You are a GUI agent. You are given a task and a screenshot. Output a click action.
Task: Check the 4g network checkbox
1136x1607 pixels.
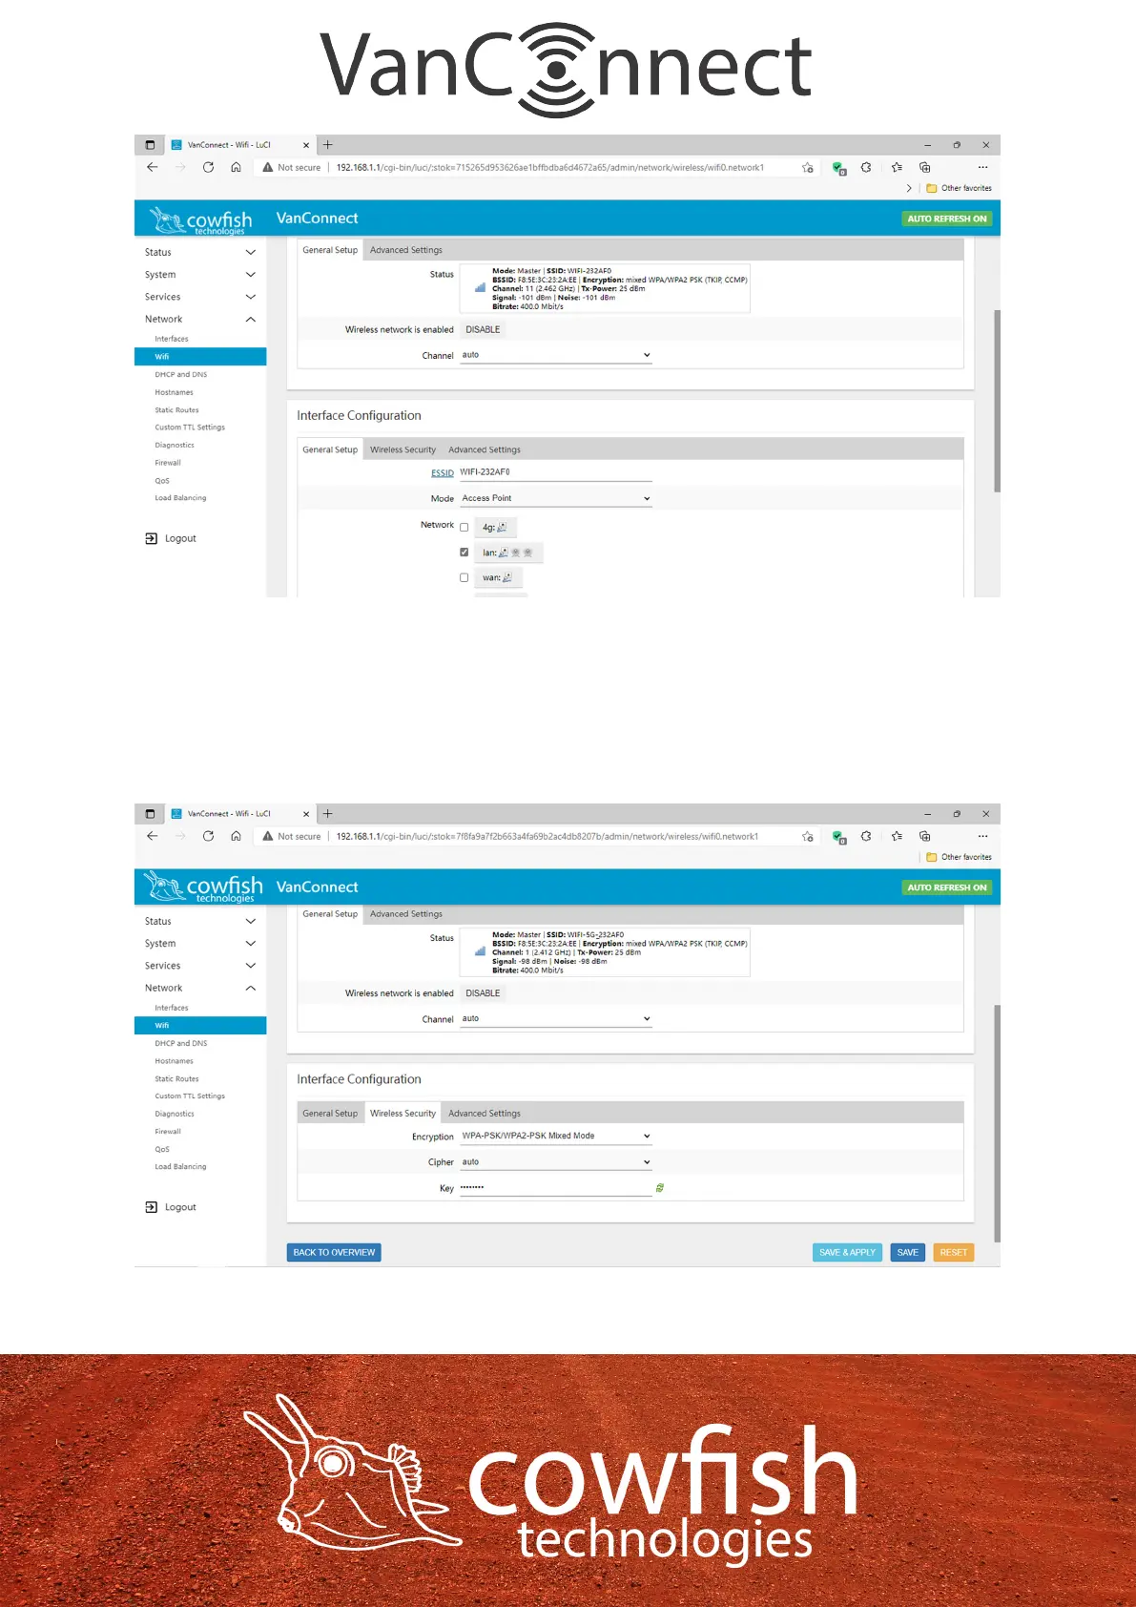click(465, 528)
